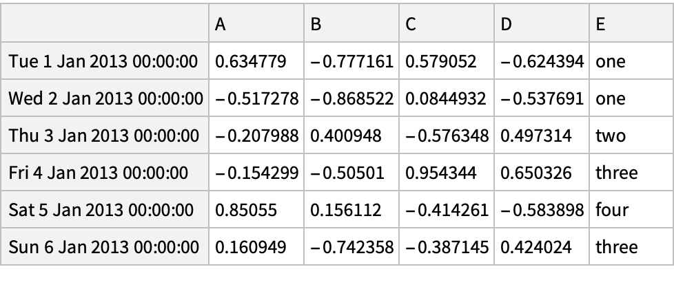This screenshot has height=289, width=674.
Task: Select the column B header
Action: 351,24
